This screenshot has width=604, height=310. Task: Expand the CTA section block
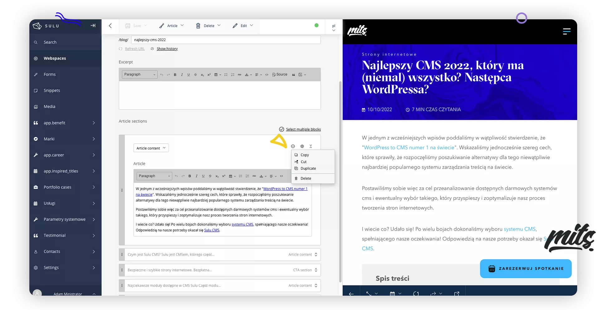(316, 270)
